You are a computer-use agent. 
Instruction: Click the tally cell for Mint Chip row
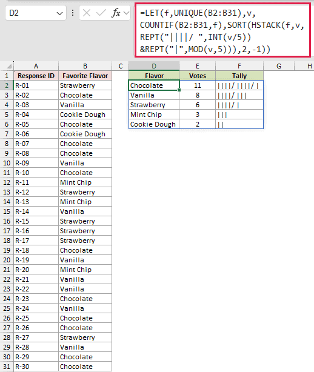[239, 115]
